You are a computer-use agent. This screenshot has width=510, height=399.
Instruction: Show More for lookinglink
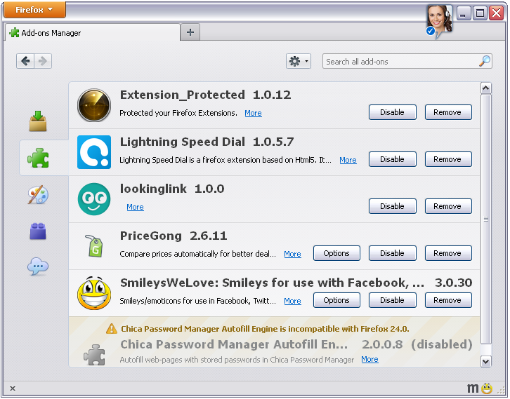(135, 207)
